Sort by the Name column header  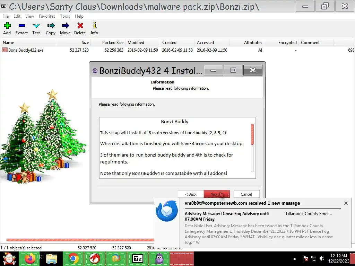coord(28,43)
